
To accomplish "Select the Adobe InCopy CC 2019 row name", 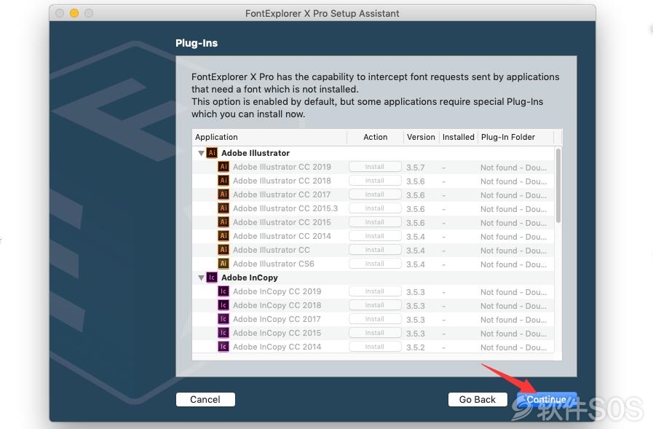I will click(x=277, y=291).
